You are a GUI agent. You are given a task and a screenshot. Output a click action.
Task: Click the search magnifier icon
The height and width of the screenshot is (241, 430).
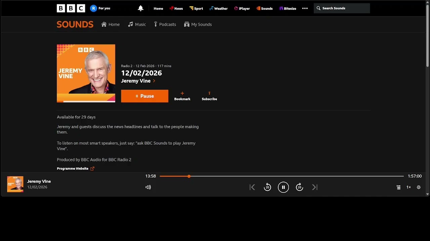click(x=318, y=8)
